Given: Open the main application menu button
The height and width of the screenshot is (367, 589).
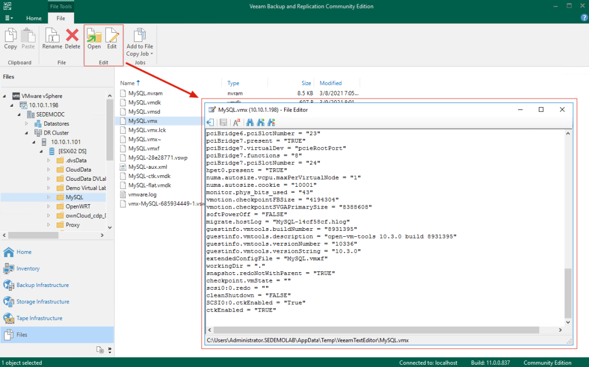Looking at the screenshot, I should (9, 18).
